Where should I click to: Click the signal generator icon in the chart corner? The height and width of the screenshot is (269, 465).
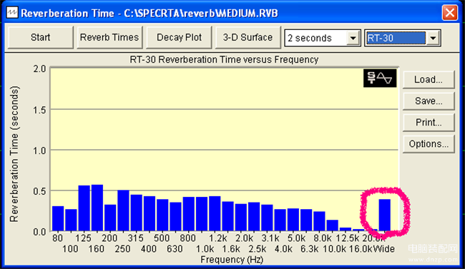pyautogui.click(x=380, y=78)
